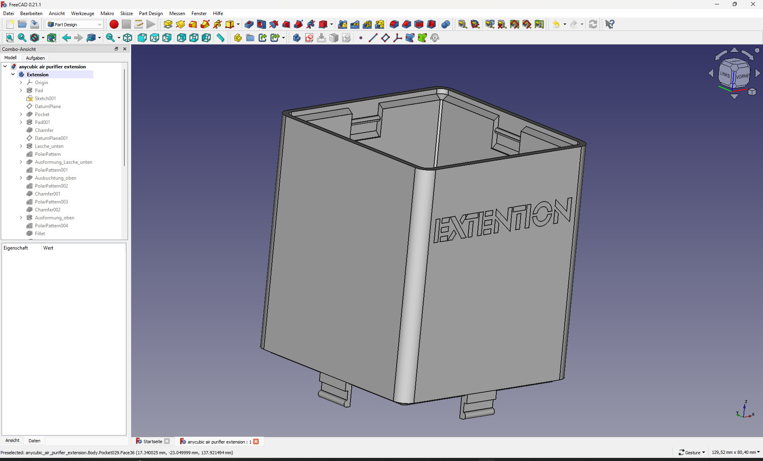Collapse the Extension body node
Image resolution: width=763 pixels, height=461 pixels.
[13, 74]
